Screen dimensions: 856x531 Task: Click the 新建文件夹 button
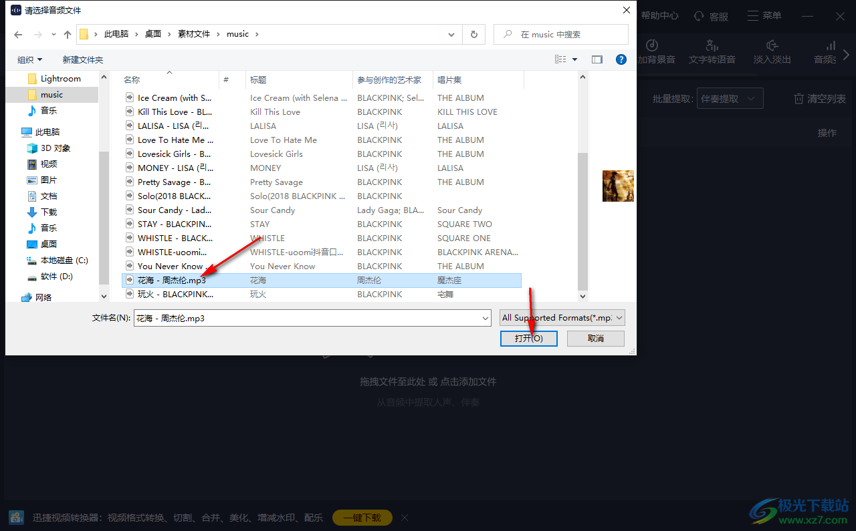83,59
